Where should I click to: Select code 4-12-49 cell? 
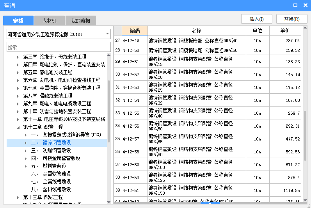coord(135,41)
